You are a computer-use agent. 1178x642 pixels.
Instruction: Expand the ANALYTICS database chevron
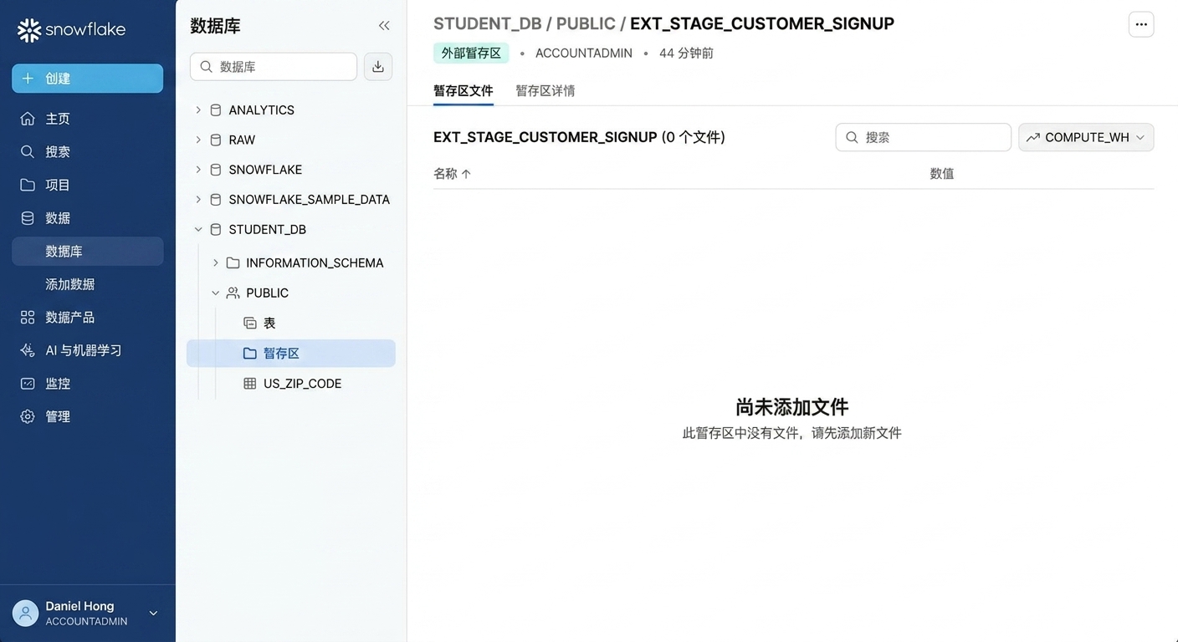pyautogui.click(x=198, y=110)
